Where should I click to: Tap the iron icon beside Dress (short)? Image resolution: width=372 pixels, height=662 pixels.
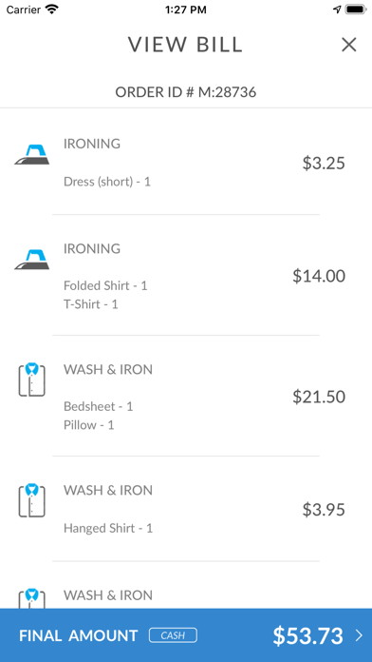point(32,154)
